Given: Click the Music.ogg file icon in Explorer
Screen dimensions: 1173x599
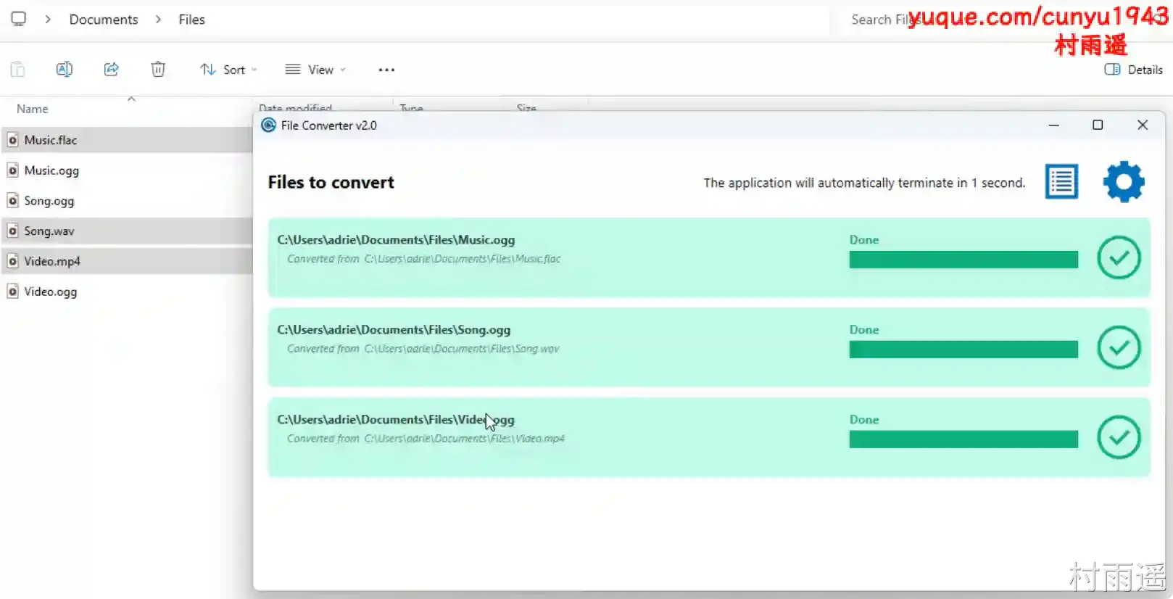Looking at the screenshot, I should pos(12,170).
